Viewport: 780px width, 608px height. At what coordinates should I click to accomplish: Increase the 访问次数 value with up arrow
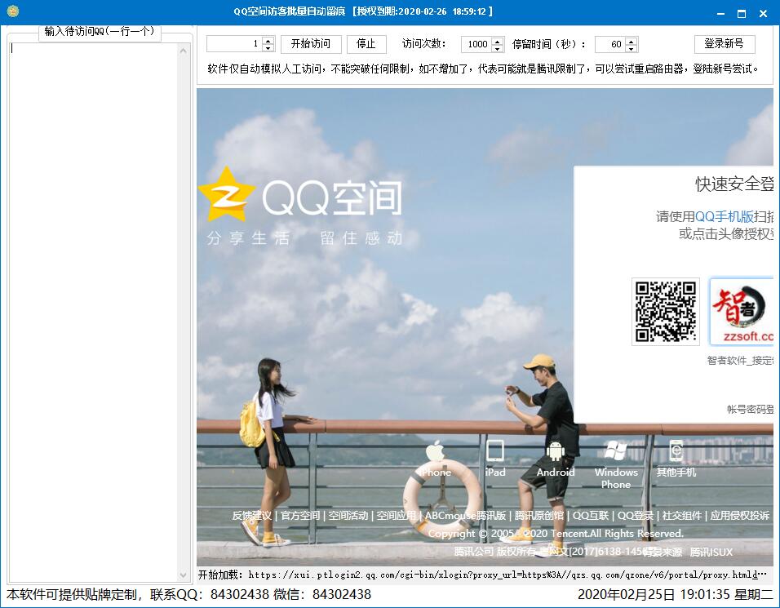[x=498, y=40]
